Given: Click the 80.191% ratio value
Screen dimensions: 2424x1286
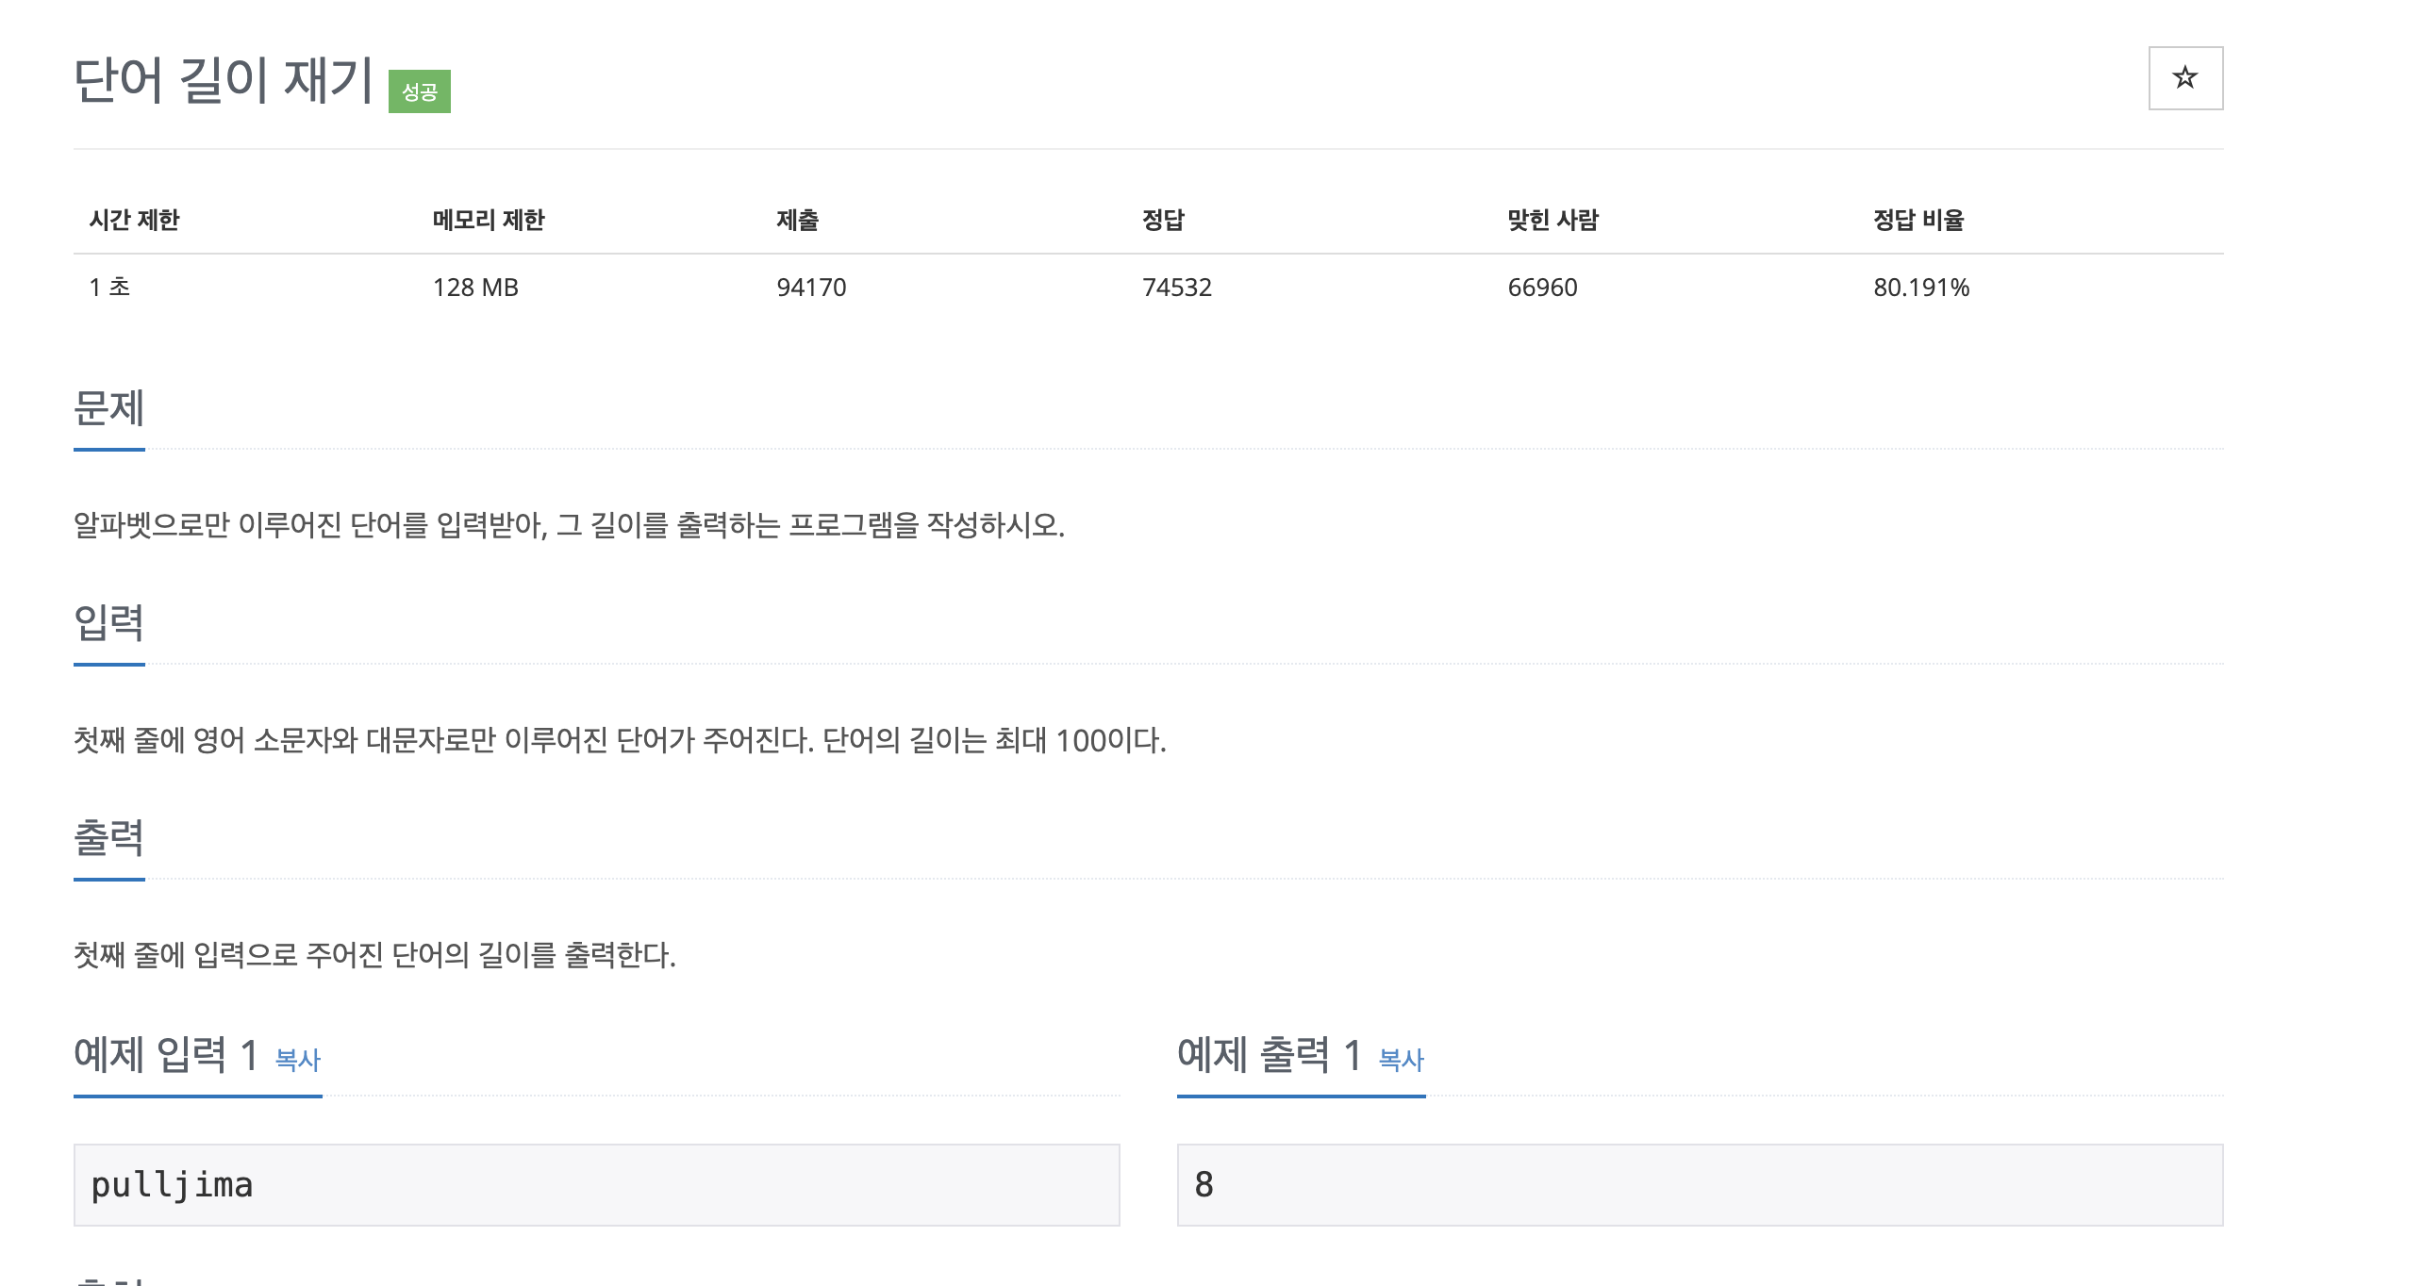Looking at the screenshot, I should [1921, 288].
